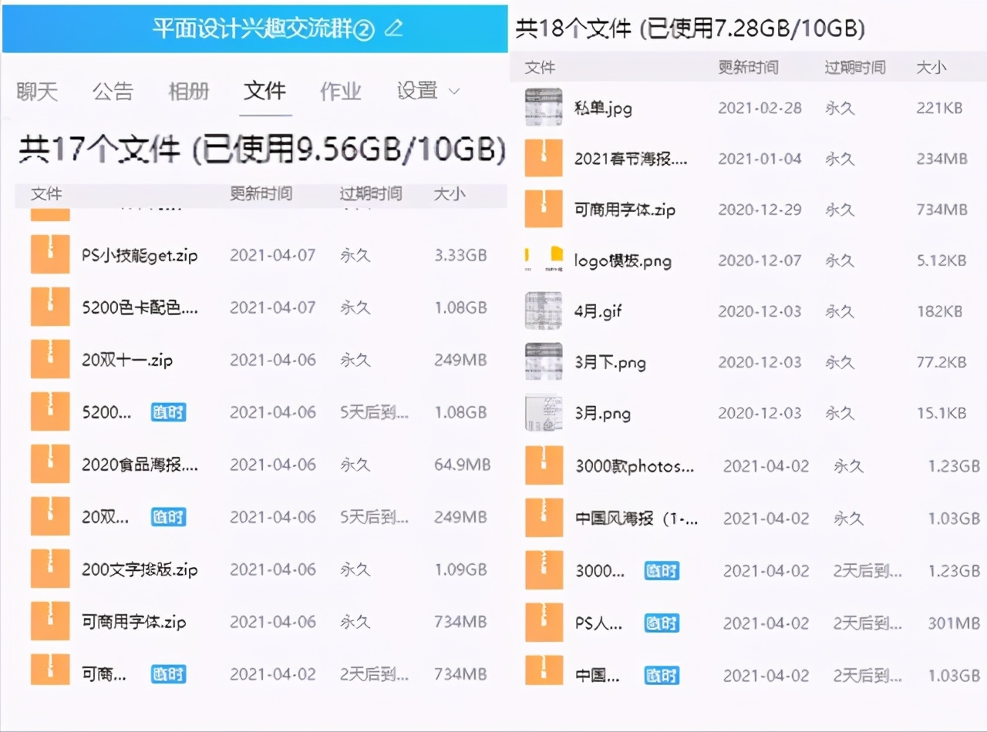Click the 临时 badge next to PS人 file
This screenshot has height=732, width=987.
tap(662, 623)
